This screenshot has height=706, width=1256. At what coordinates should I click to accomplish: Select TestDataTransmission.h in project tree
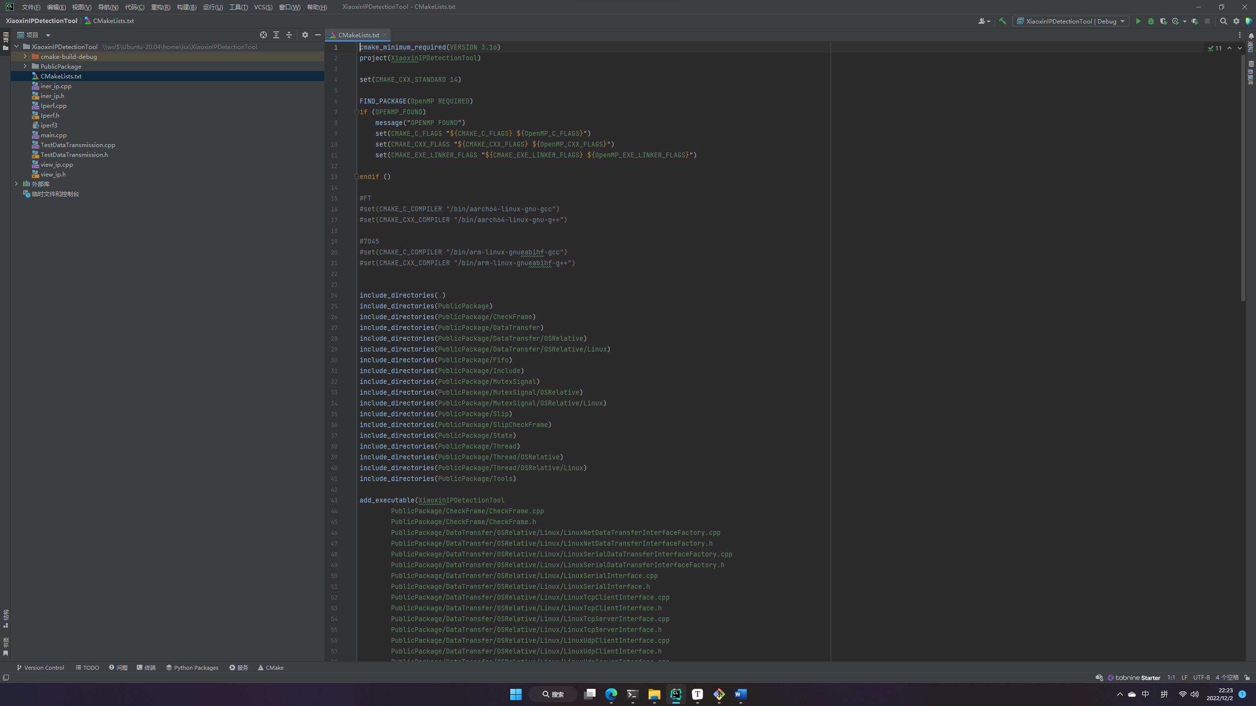point(74,154)
